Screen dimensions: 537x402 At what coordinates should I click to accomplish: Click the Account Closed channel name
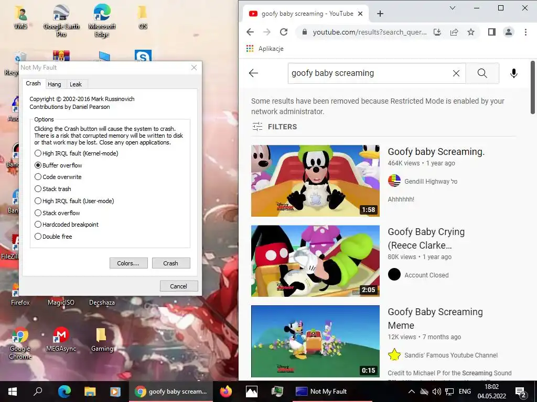[426, 275]
